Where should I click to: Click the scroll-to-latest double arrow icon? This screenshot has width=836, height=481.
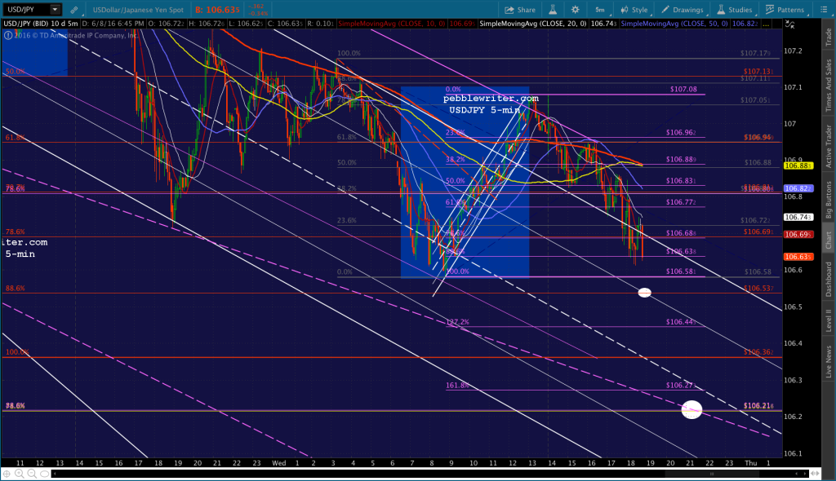click(815, 474)
